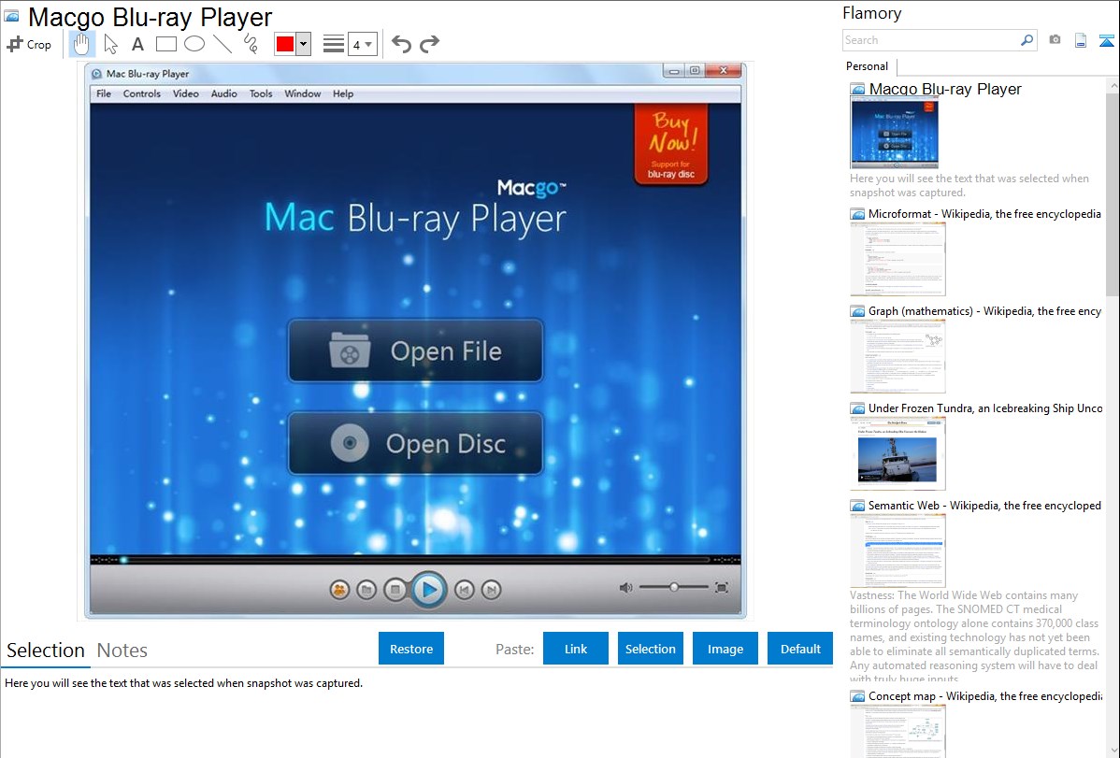Click the document page icon in Flamory

[x=1081, y=41]
